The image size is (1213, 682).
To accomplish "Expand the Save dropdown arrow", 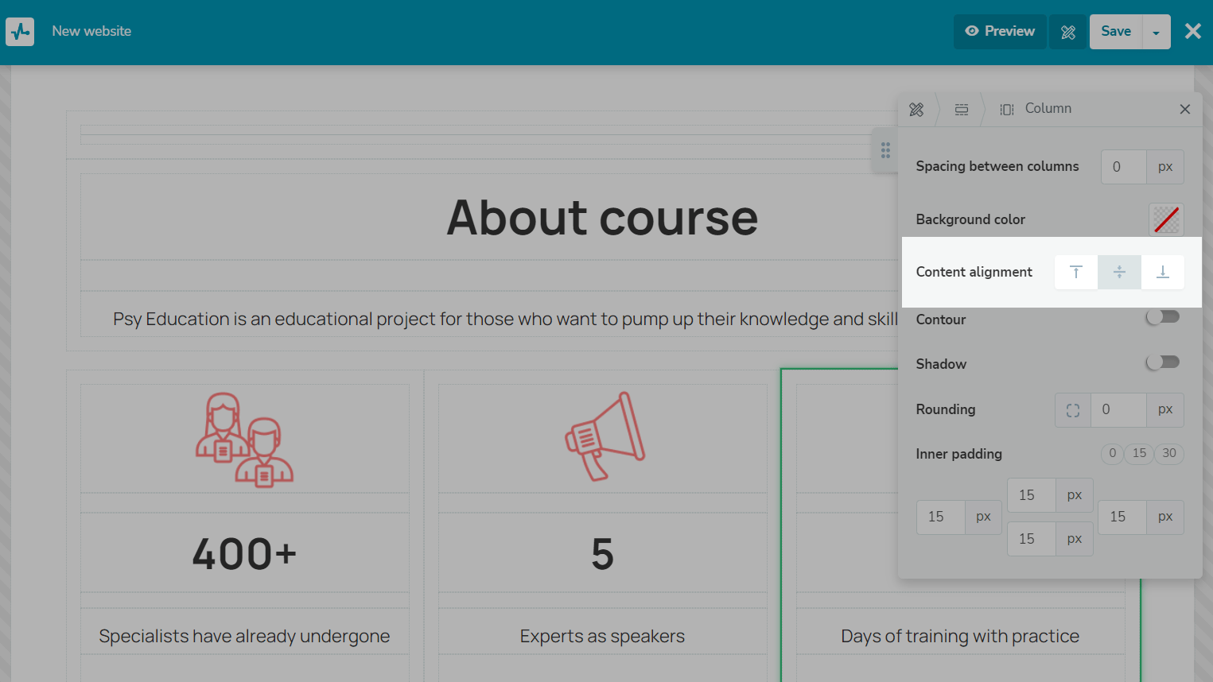I will pos(1156,33).
